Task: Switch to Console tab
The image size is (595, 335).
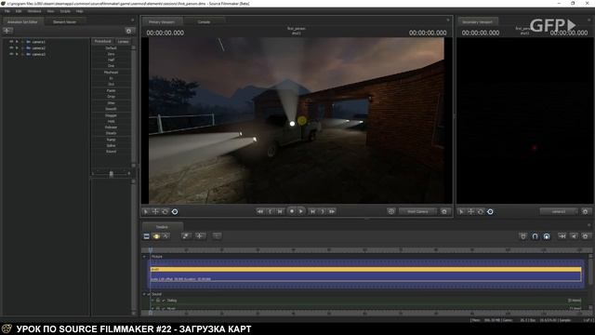Action: coord(204,22)
